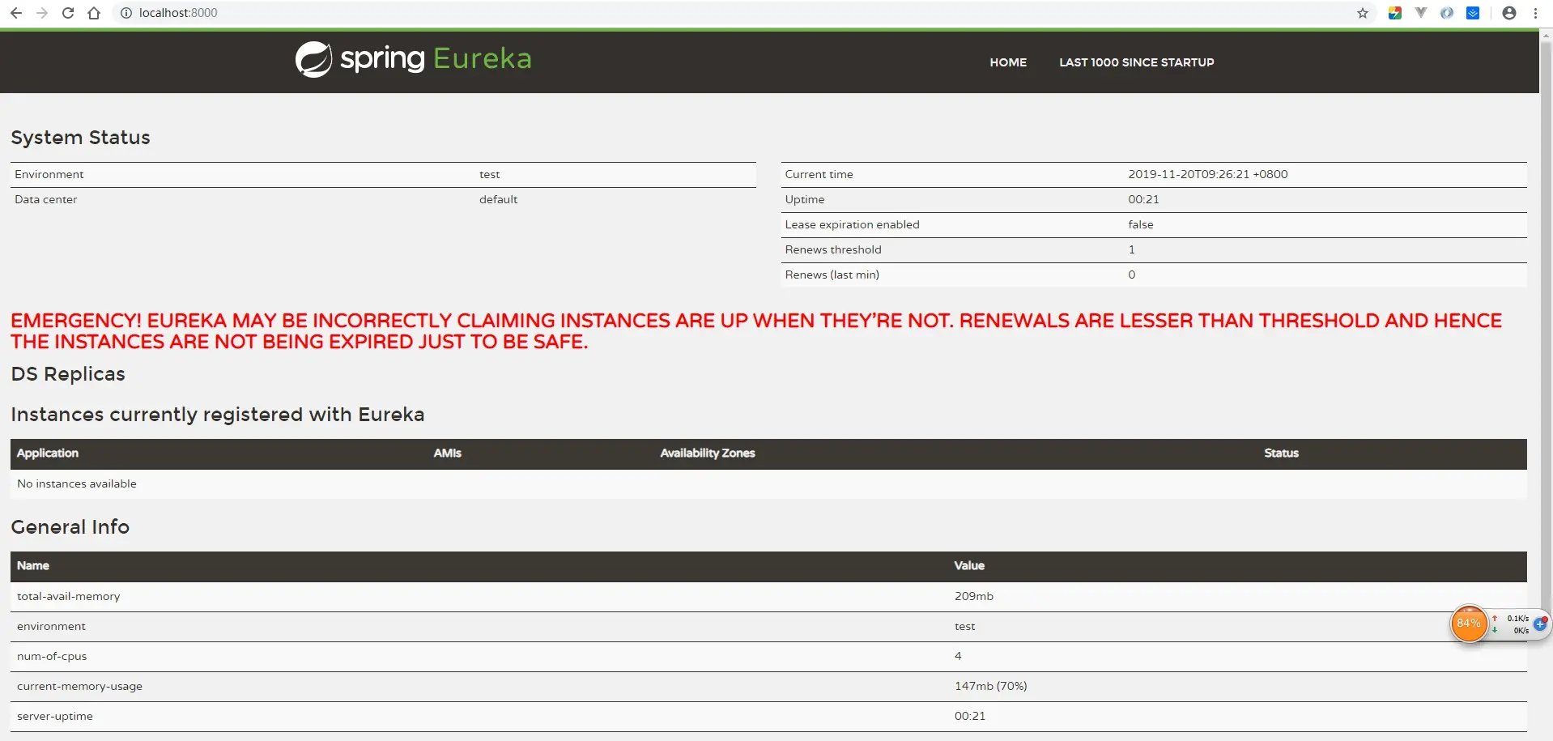The width and height of the screenshot is (1553, 741).
Task: Reload the localhost:8000 page
Action: point(68,13)
